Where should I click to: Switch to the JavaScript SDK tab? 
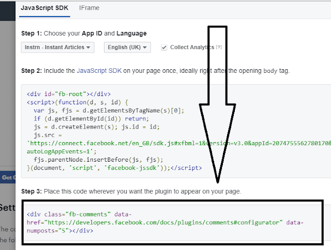(44, 8)
